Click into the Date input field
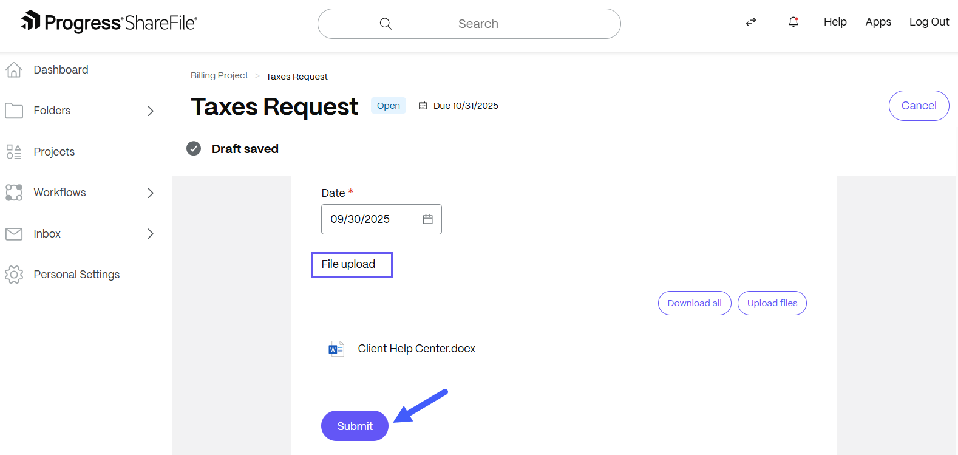The width and height of the screenshot is (958, 455). pos(370,219)
